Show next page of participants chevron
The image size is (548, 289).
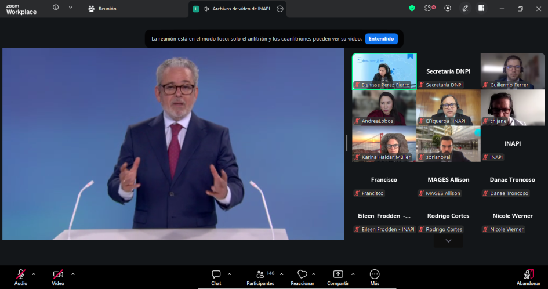click(448, 241)
